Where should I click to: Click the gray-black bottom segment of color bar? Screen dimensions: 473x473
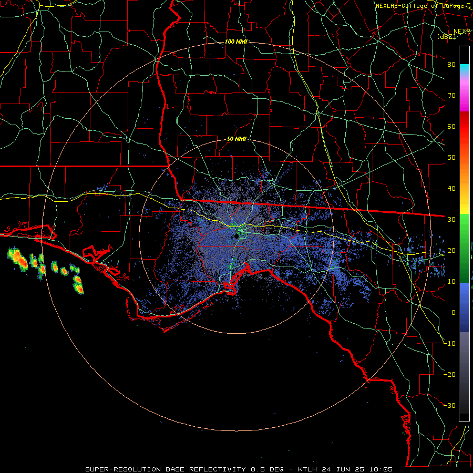(x=464, y=376)
